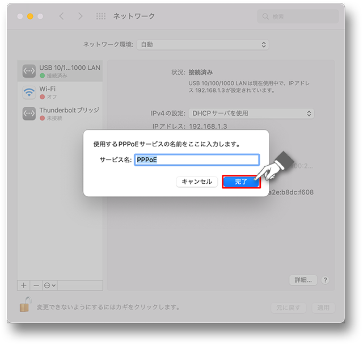Open the service action menu (ellipsis) icon

click(50, 285)
